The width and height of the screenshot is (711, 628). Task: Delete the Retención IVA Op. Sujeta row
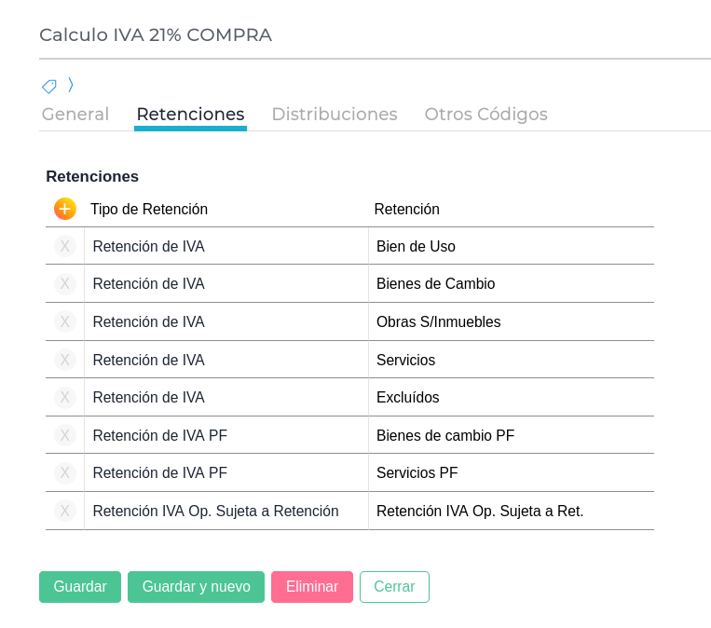[64, 511]
